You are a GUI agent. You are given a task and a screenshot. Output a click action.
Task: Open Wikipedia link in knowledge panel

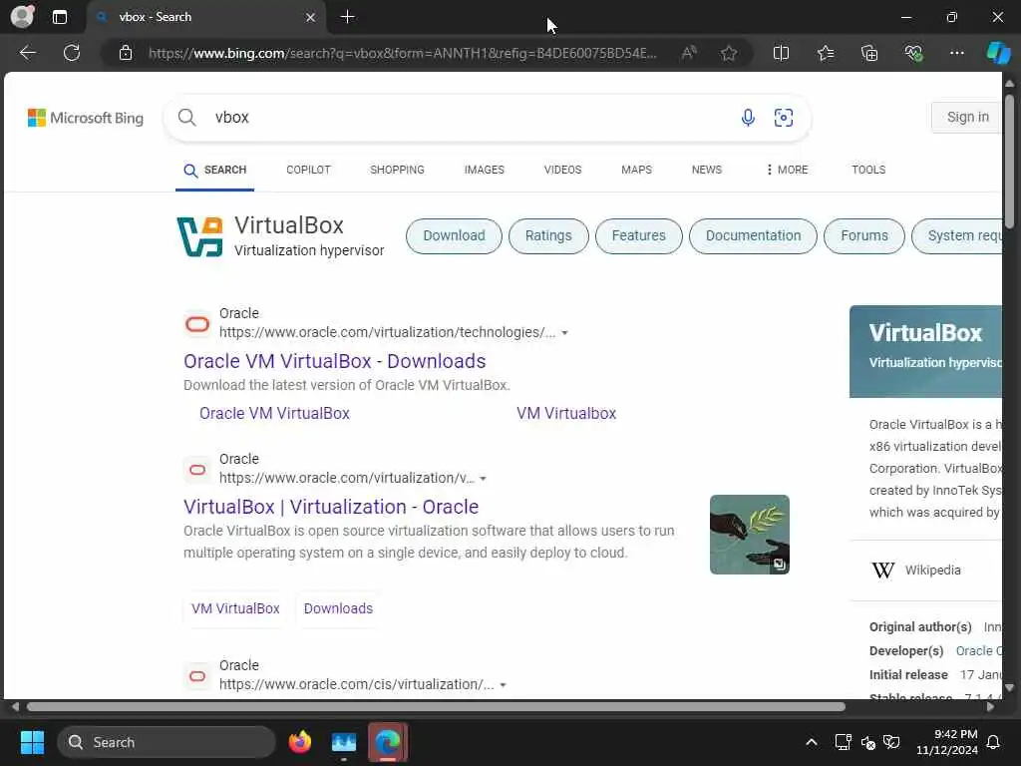(x=932, y=570)
